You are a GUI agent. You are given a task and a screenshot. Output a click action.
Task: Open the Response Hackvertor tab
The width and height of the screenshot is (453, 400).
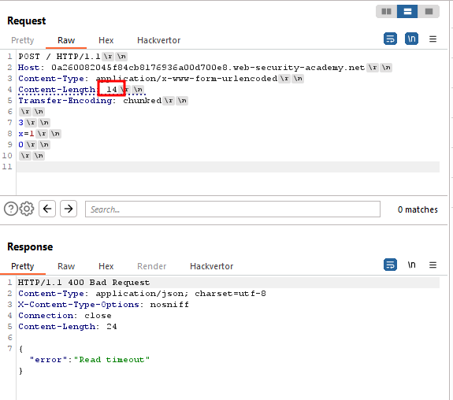[211, 266]
